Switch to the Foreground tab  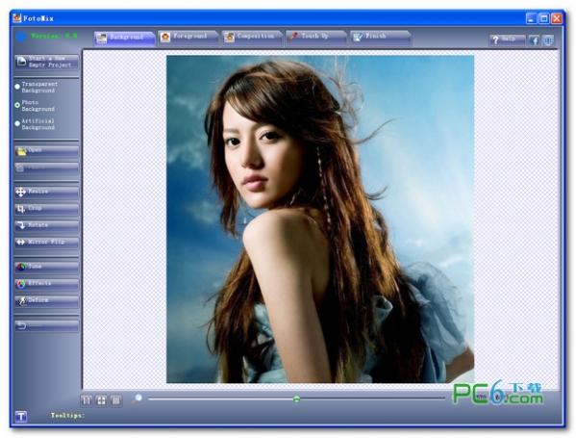(188, 38)
